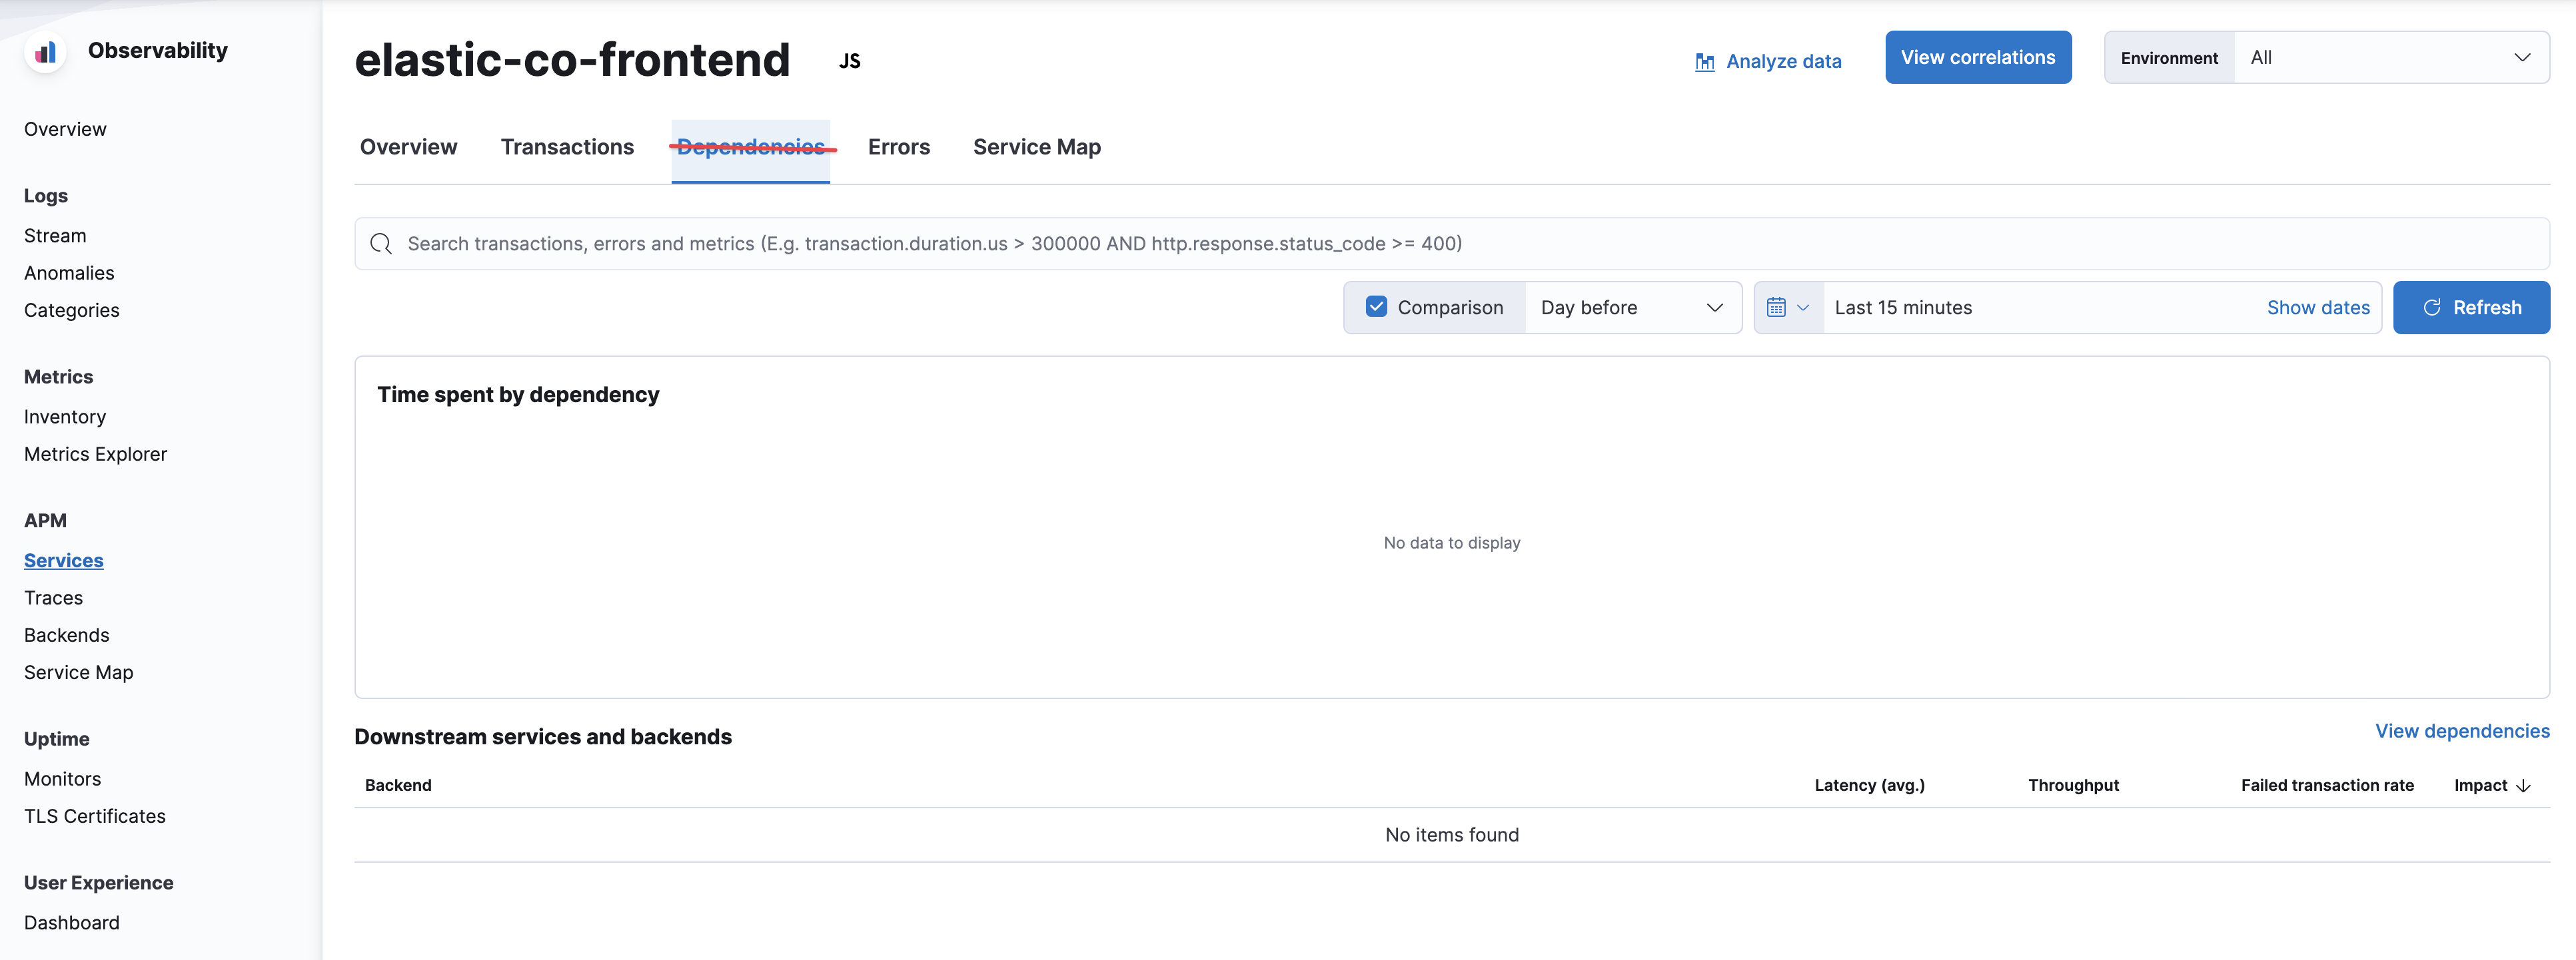2576x960 pixels.
Task: Open User Experience Dashboard in sidebar
Action: (72, 923)
